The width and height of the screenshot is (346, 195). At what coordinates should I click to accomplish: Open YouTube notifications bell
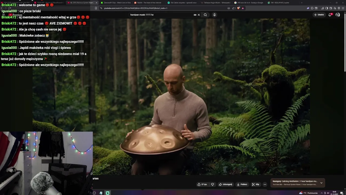coord(330,15)
